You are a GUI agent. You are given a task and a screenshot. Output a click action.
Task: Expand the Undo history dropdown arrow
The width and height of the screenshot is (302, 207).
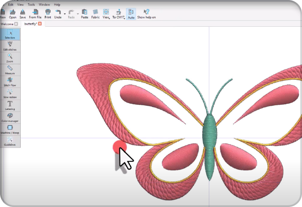pos(64,14)
